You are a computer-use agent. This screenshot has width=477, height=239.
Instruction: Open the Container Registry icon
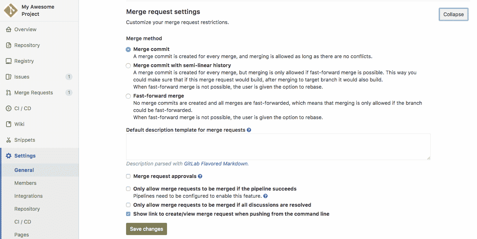(8, 61)
